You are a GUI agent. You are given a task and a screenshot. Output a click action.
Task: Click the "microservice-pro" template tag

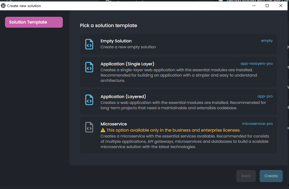click(257, 124)
